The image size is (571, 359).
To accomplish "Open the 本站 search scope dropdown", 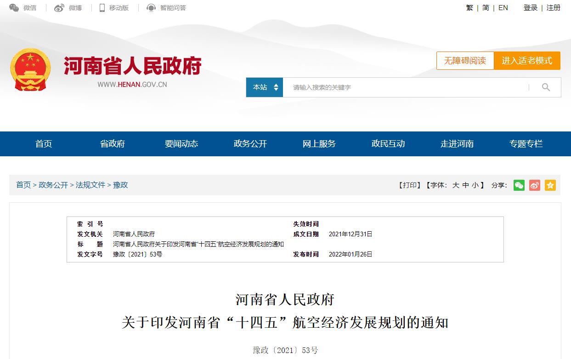I will [x=264, y=87].
